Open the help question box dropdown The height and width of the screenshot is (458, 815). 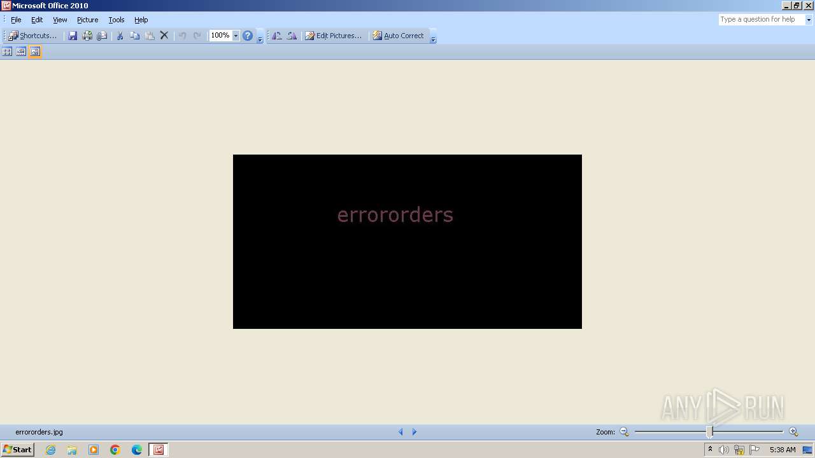point(809,20)
